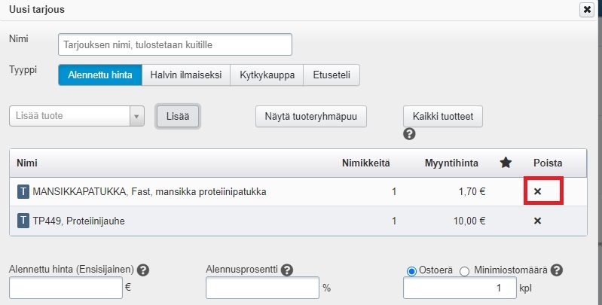Screen dimensions: 602x305
Task: Click T icon beside MANSIKKAPATUKKA product
Action: tap(23, 192)
